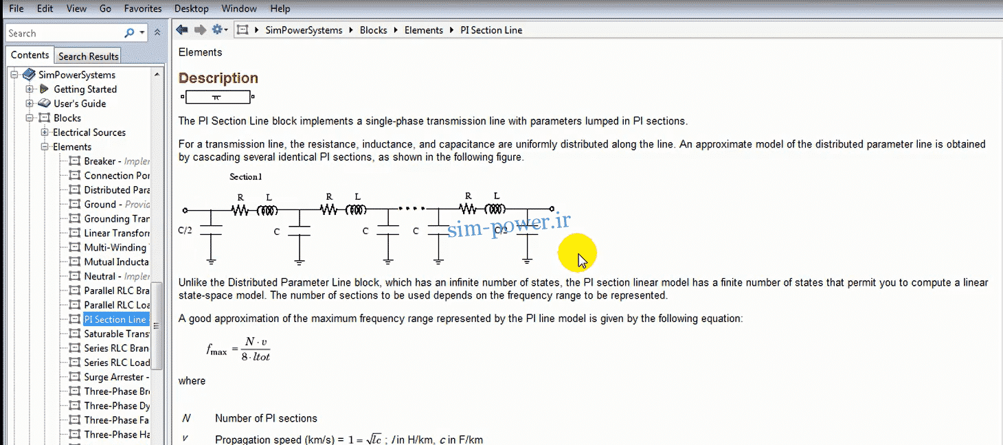Switch to the Search Results tab
Image resolution: width=1003 pixels, height=445 pixels.
[88, 56]
